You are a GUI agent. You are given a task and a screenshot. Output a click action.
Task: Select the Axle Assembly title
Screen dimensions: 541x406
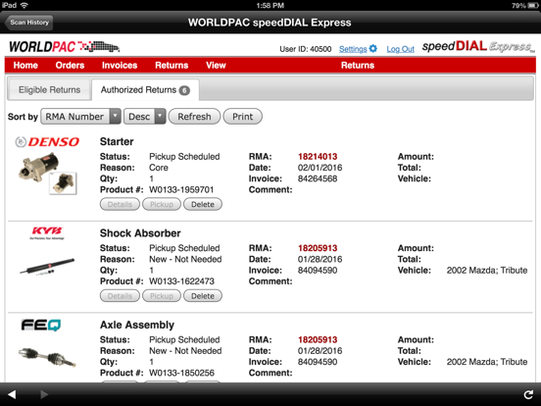[x=137, y=325]
